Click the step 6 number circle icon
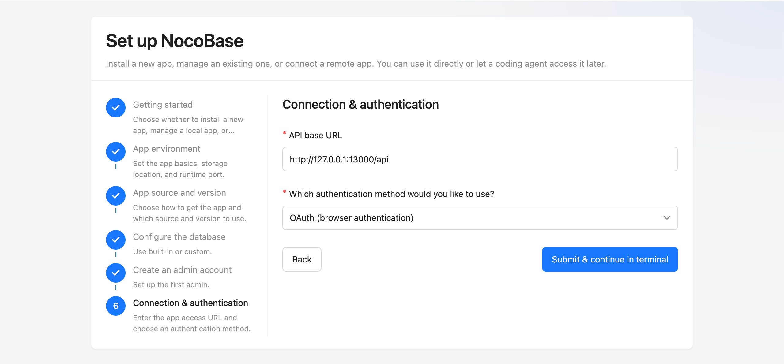Image resolution: width=784 pixels, height=364 pixels. 116,306
